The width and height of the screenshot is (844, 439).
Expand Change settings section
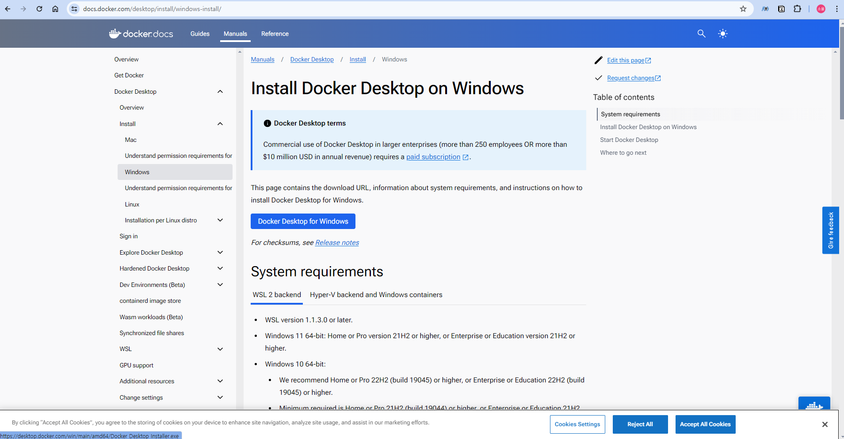click(220, 397)
